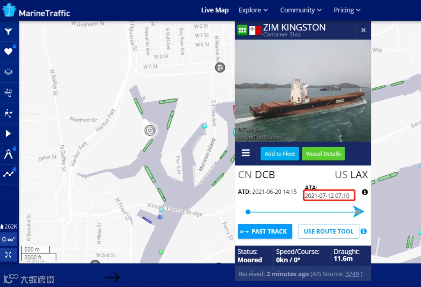Go to the Live Map tab

click(x=215, y=10)
